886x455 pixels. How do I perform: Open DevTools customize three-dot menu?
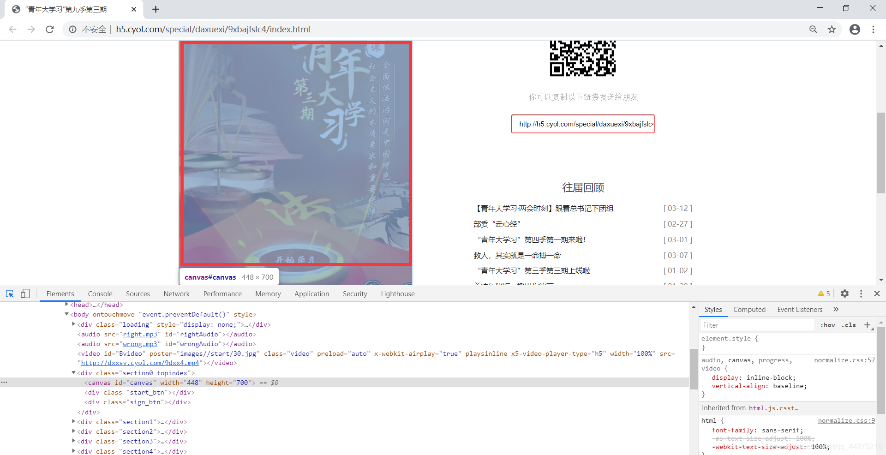(861, 293)
